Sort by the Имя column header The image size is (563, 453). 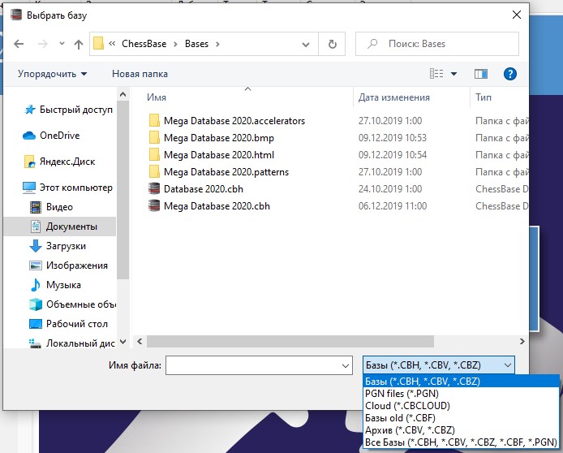(157, 97)
